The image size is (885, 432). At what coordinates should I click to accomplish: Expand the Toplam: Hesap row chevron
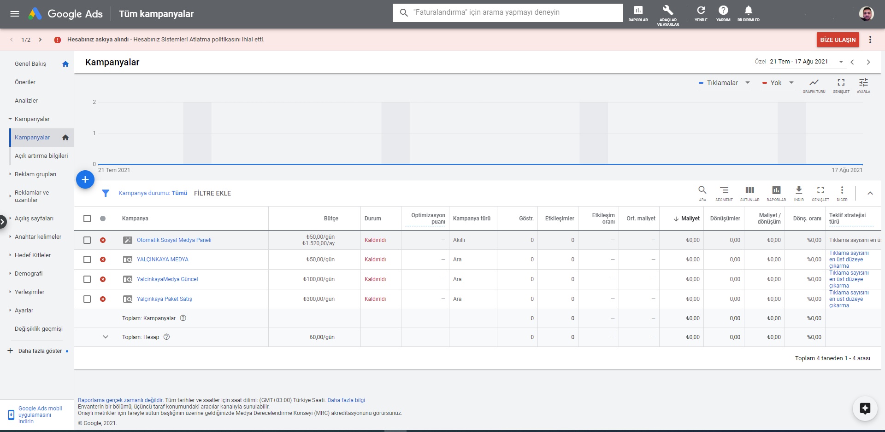[x=106, y=337]
